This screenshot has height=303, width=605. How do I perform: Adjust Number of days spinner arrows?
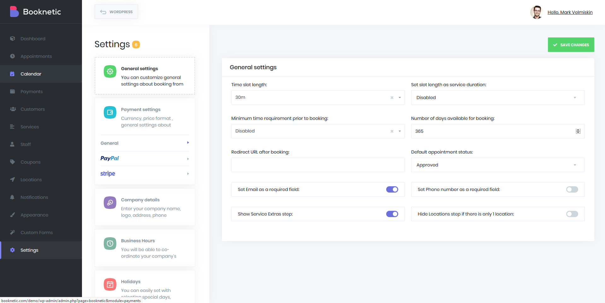pos(578,131)
